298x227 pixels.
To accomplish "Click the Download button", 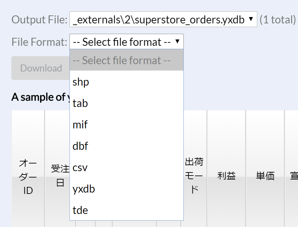I will (x=41, y=68).
